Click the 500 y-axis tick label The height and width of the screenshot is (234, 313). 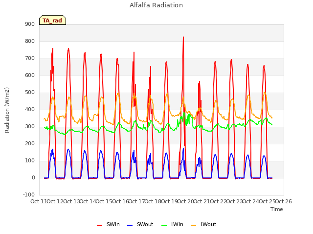(30, 93)
